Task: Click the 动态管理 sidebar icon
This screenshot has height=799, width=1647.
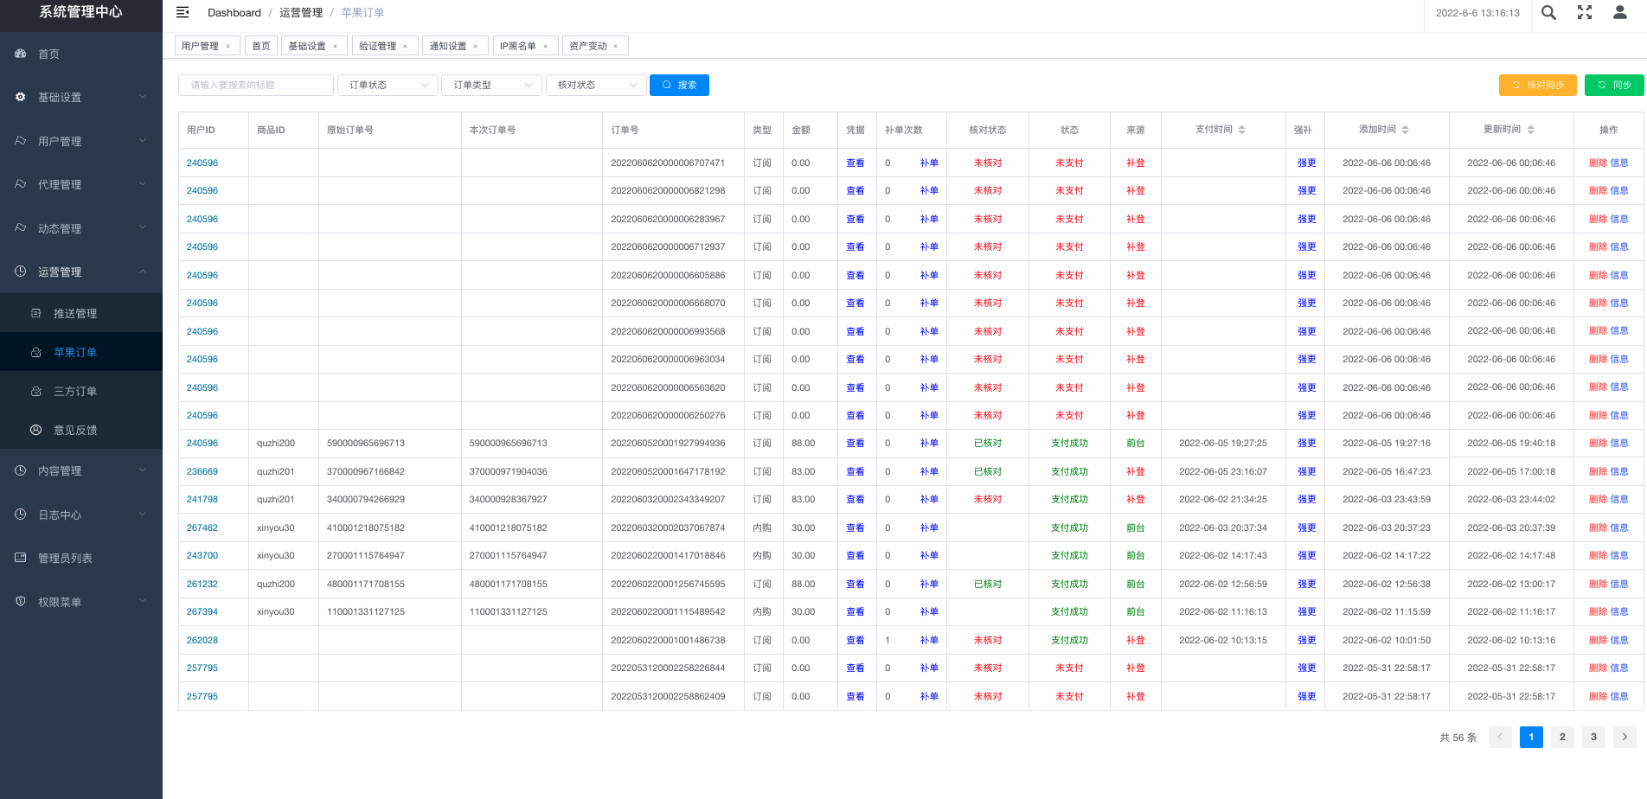Action: 21,227
